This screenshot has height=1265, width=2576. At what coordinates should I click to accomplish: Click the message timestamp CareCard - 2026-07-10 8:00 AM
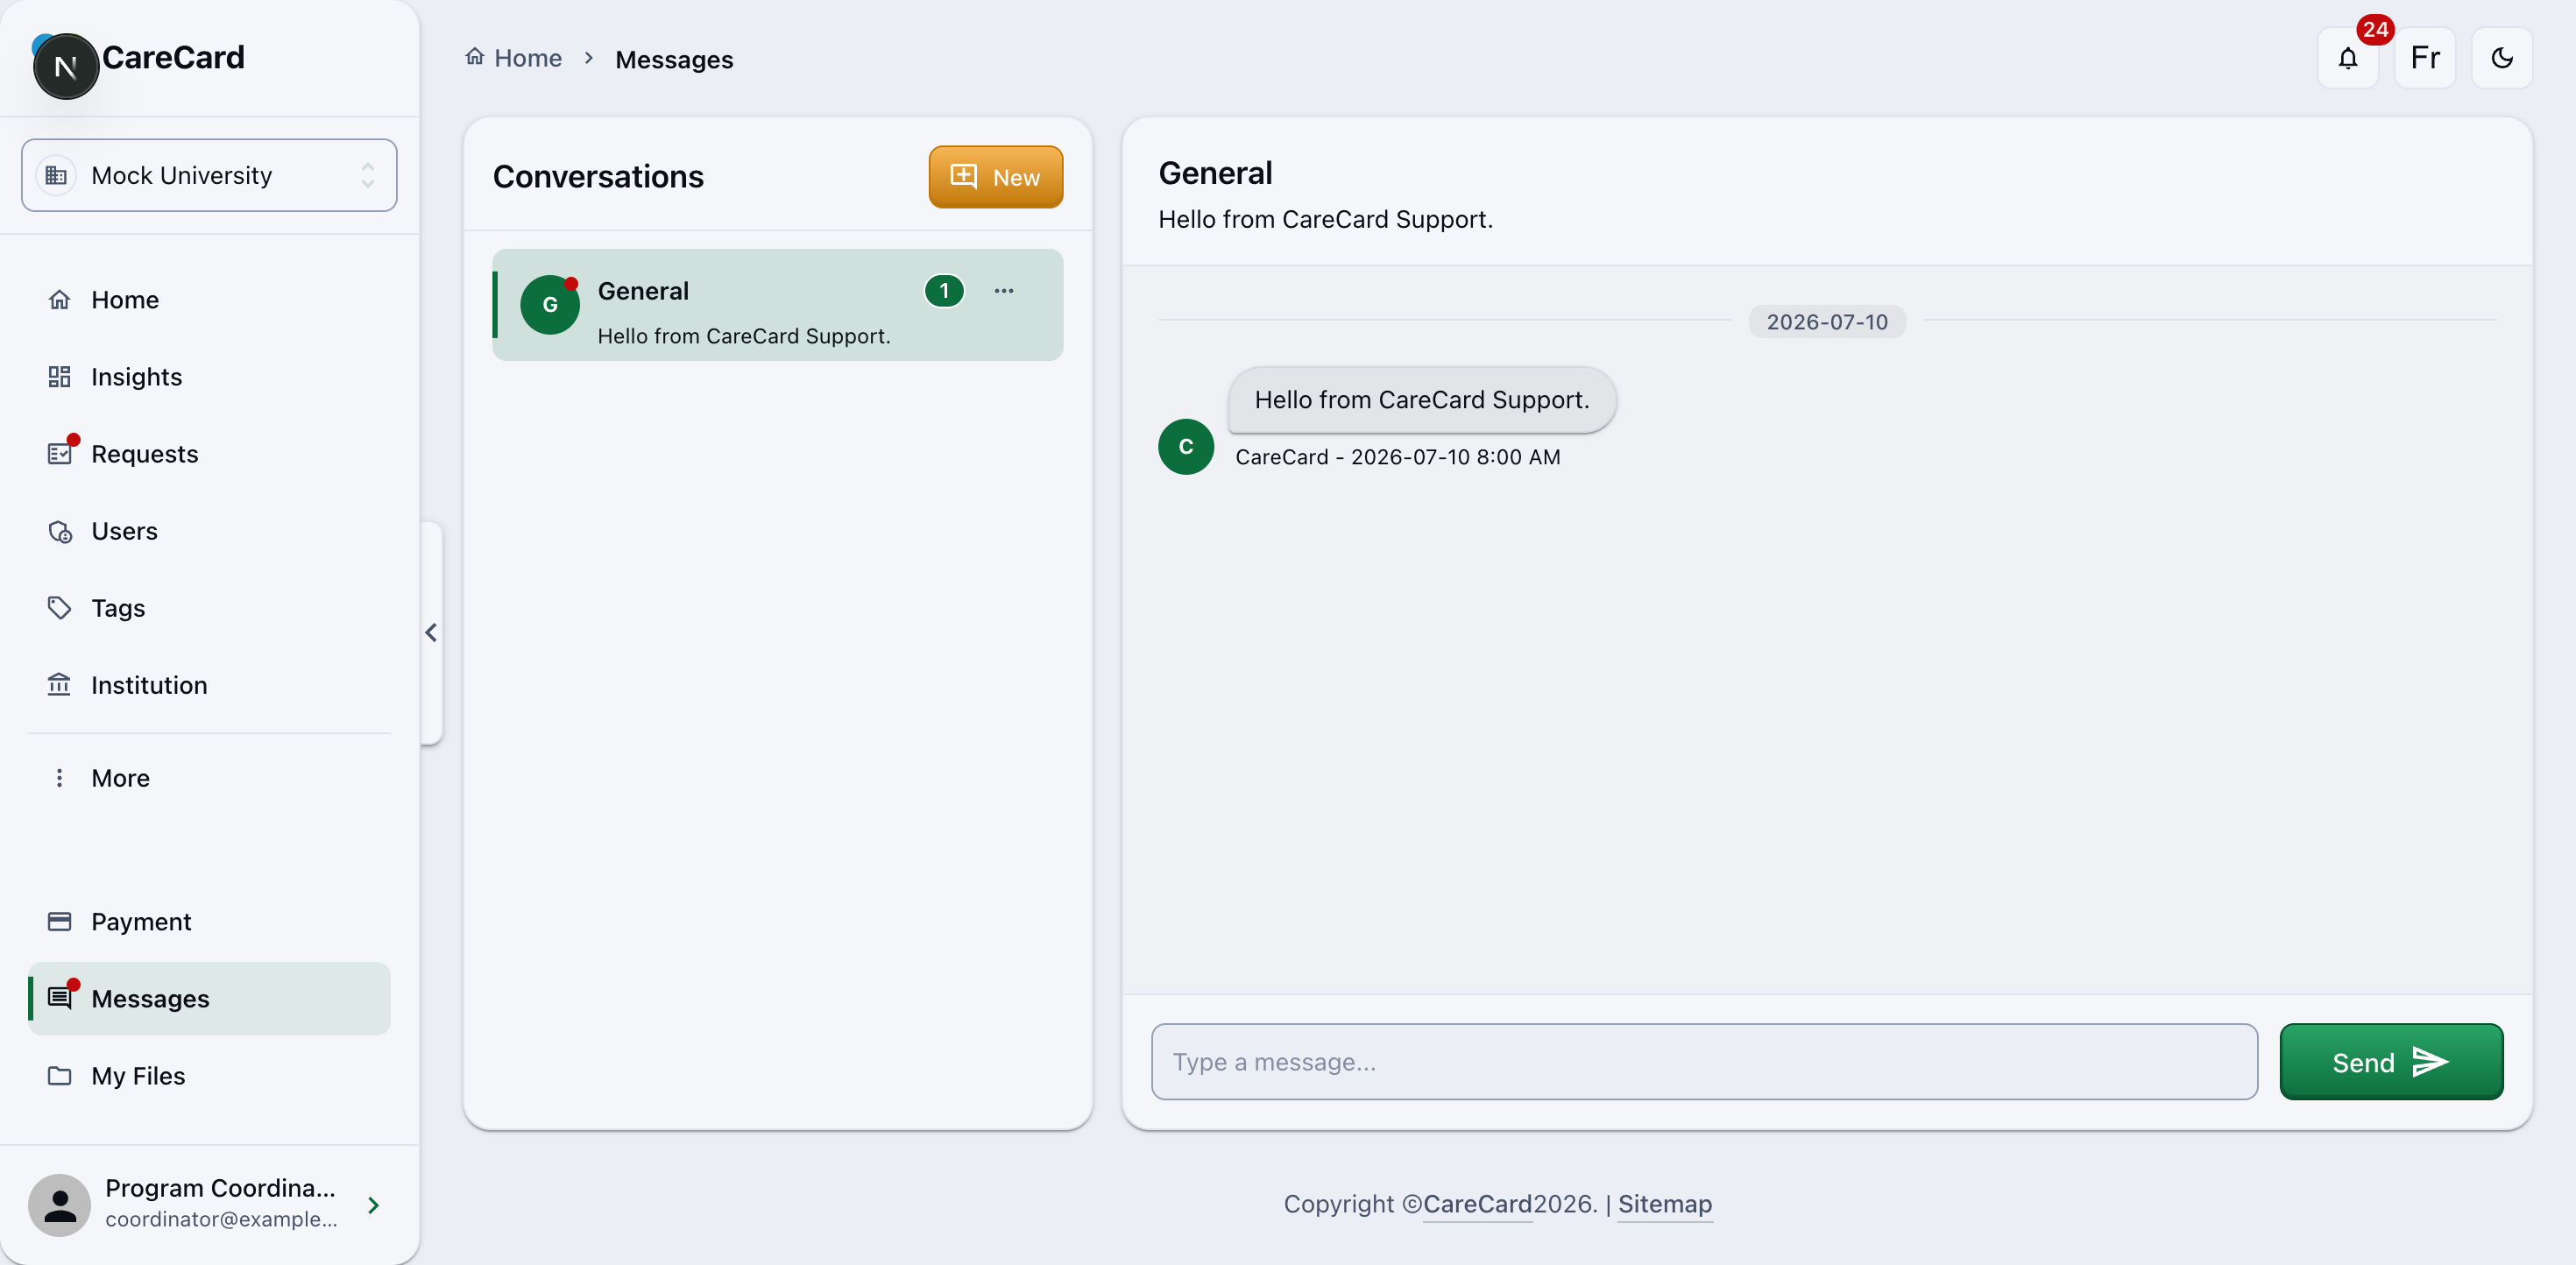[x=1397, y=457]
